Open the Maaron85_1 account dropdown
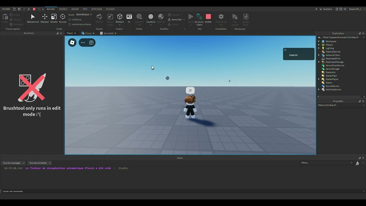This screenshot has width=366, height=206. point(356,9)
